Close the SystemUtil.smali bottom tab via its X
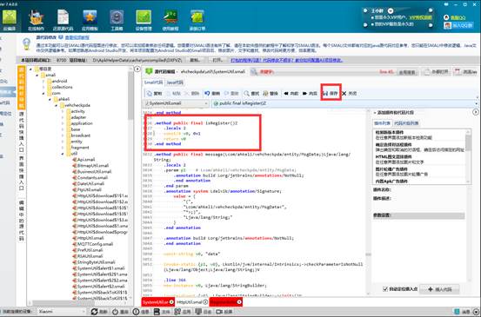Screen dimensions: 481x317 [x=171, y=302]
